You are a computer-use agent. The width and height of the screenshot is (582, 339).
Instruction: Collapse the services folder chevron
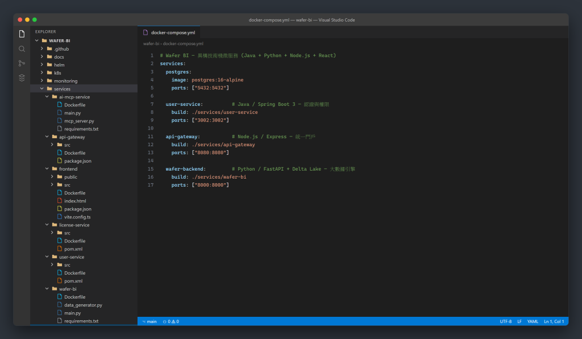(41, 89)
